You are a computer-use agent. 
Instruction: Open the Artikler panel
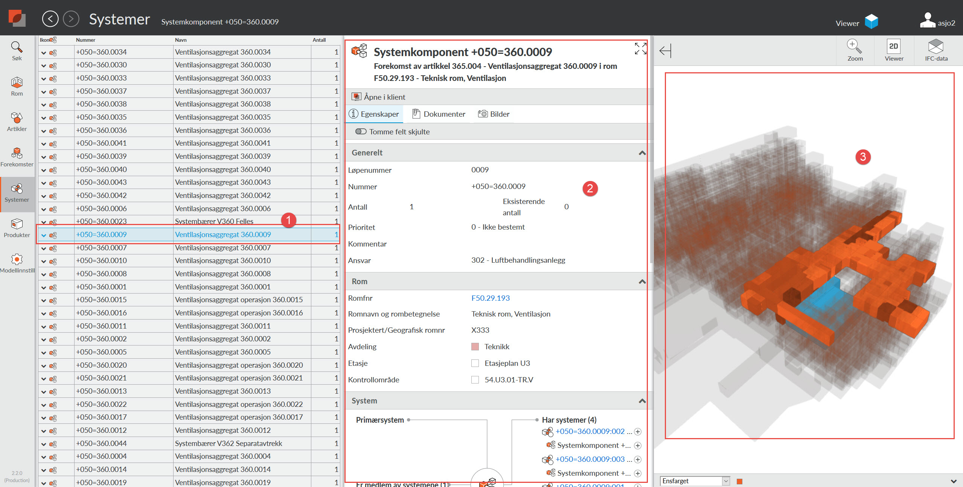[x=17, y=121]
